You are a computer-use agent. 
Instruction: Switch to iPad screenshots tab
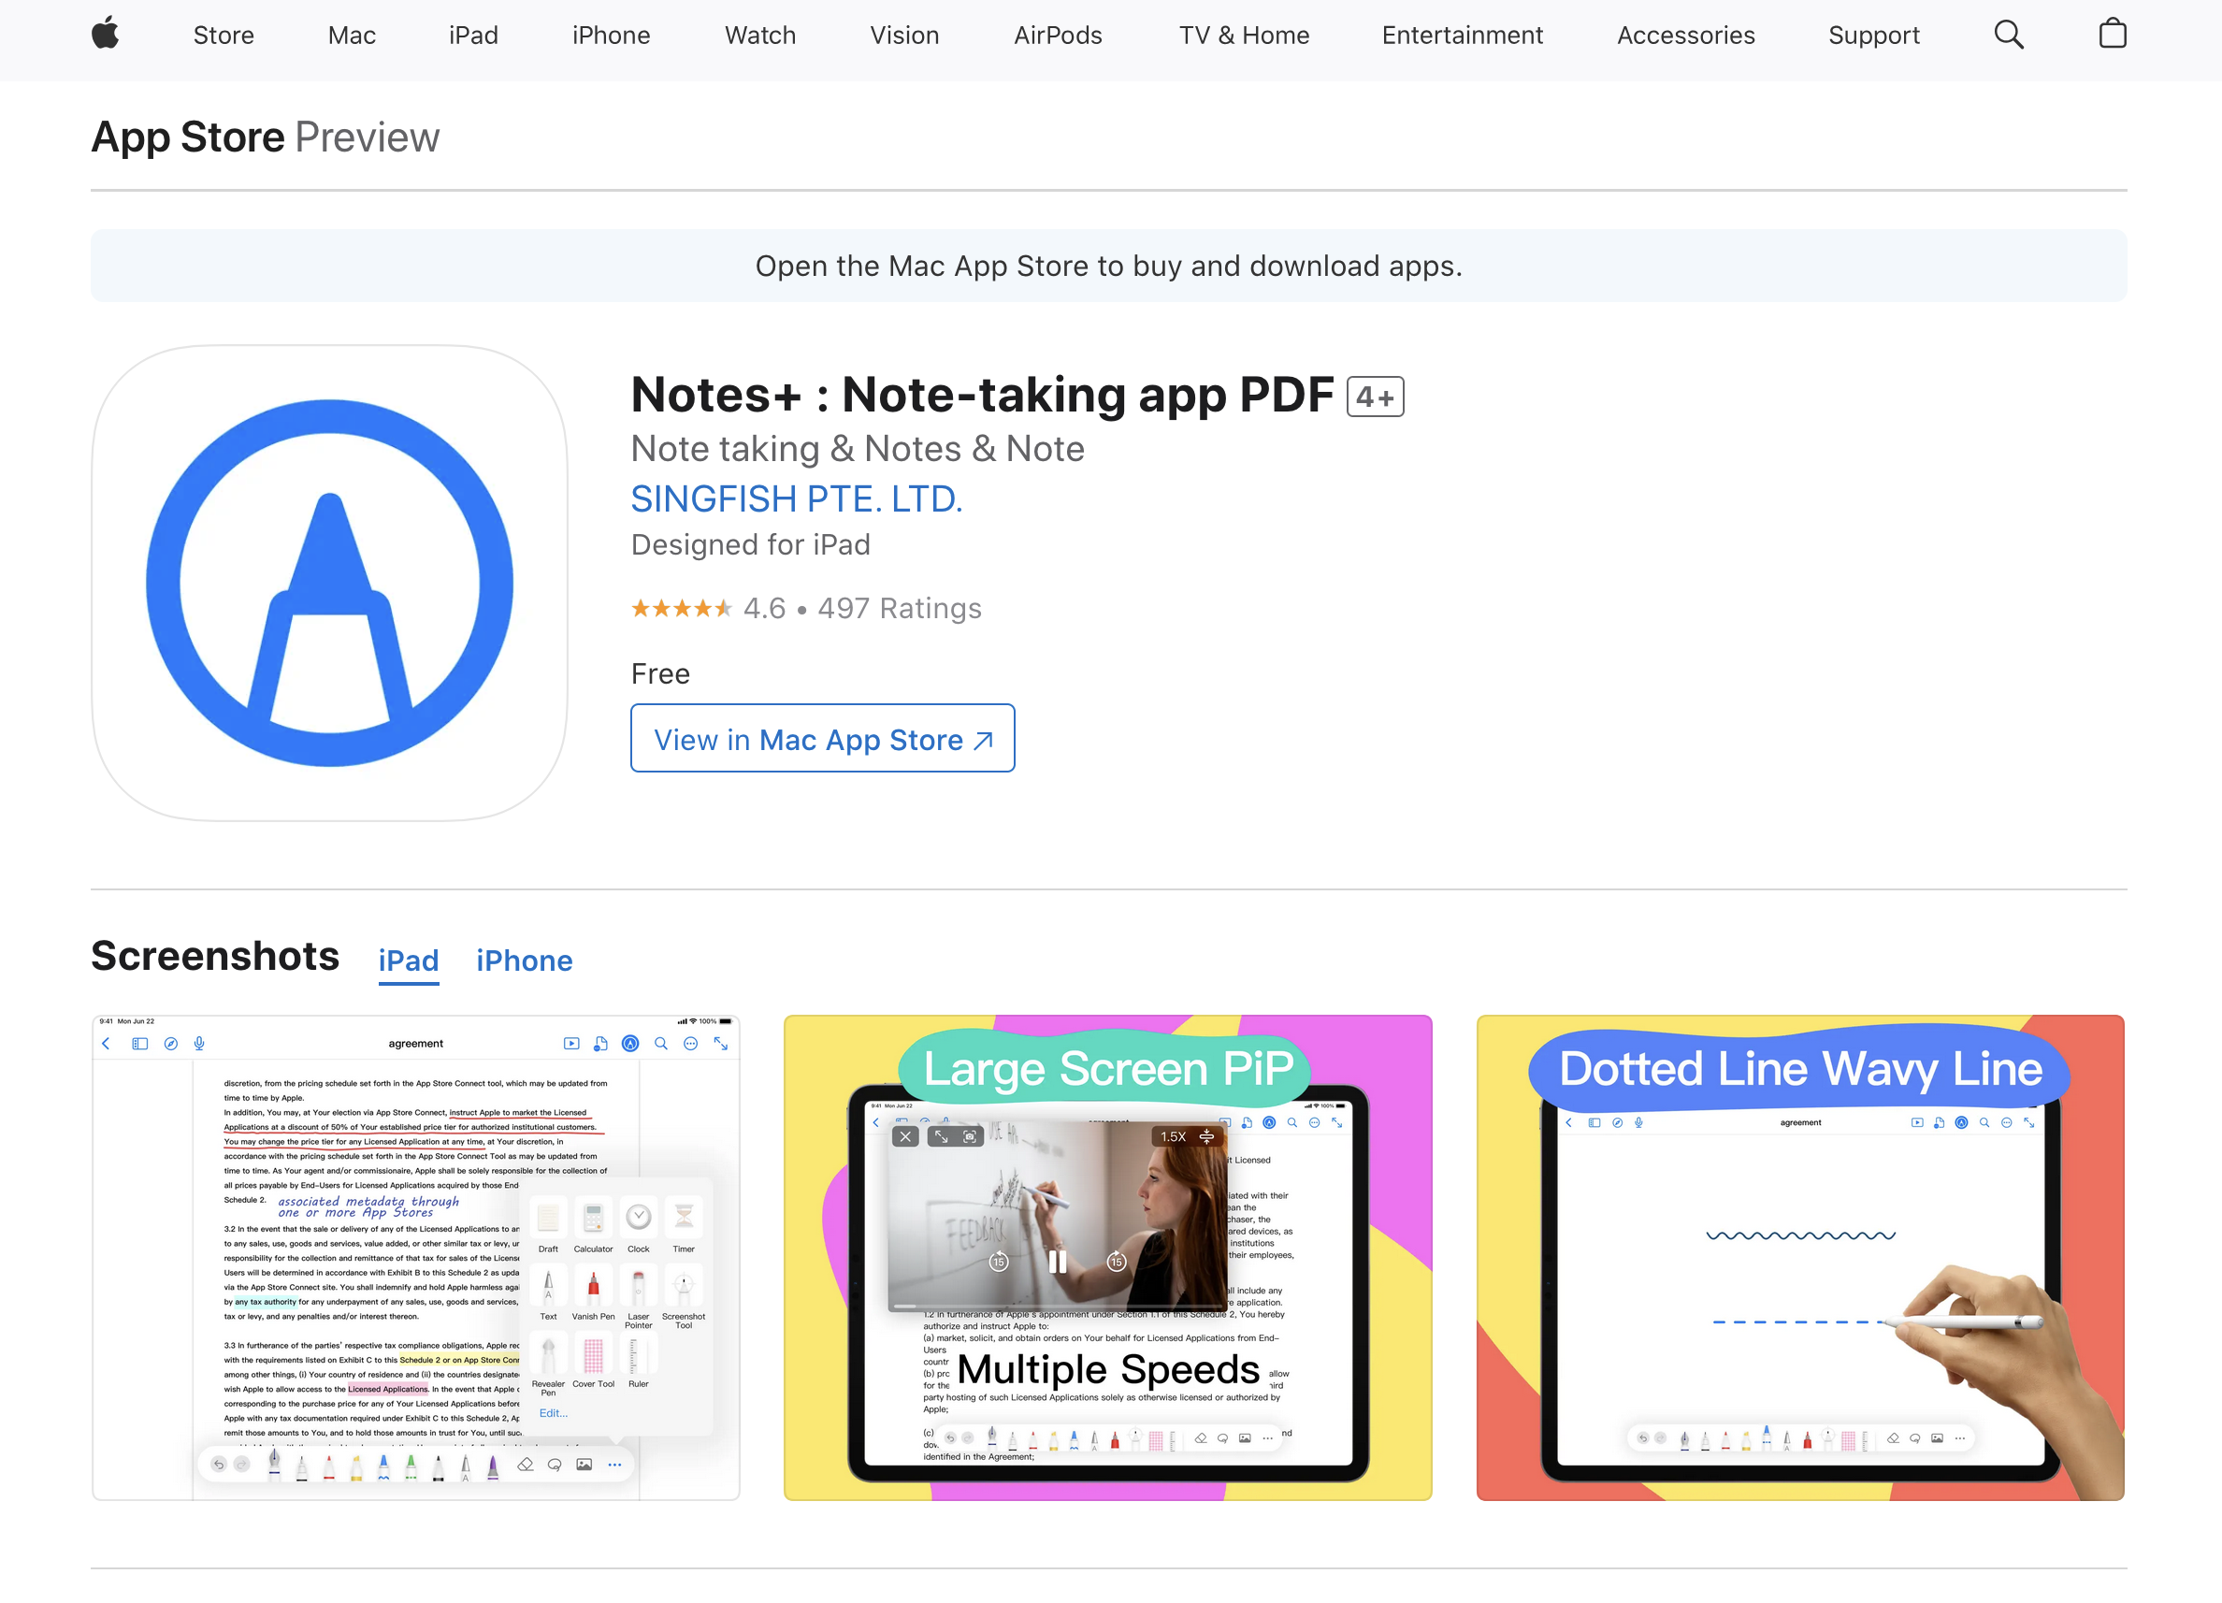(x=409, y=960)
